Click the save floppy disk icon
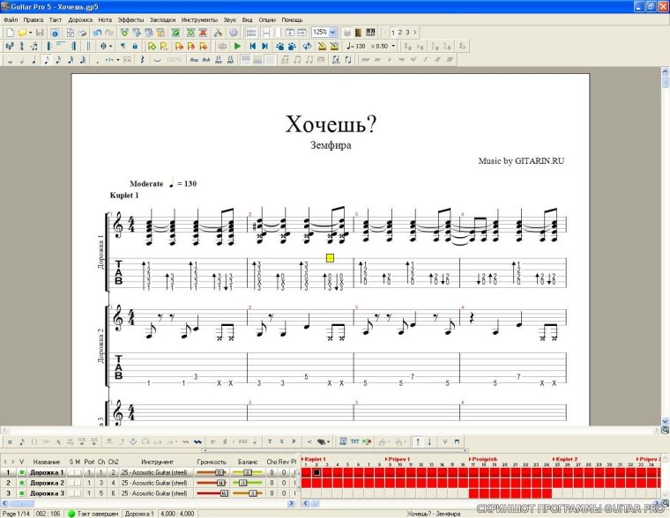 tap(41, 33)
